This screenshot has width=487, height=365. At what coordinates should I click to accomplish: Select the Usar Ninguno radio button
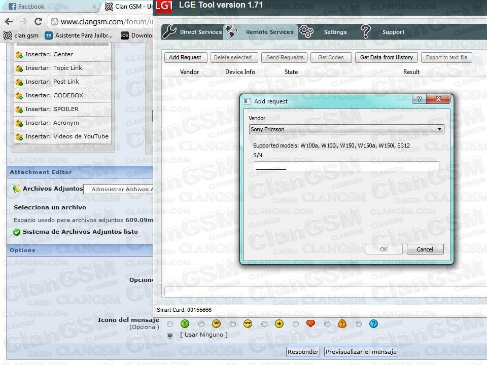[170, 336]
